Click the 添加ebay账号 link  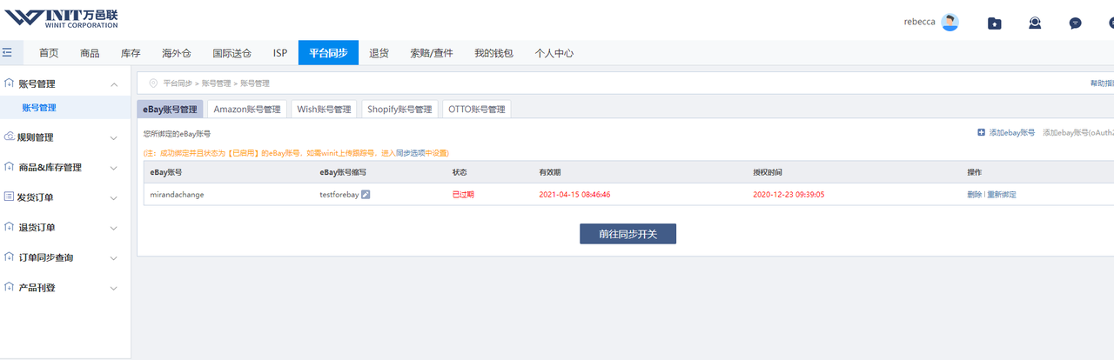(1012, 133)
